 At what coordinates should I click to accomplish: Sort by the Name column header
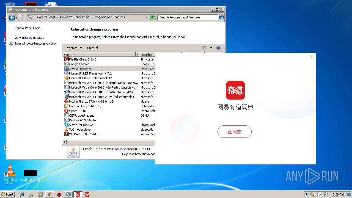click(x=99, y=55)
